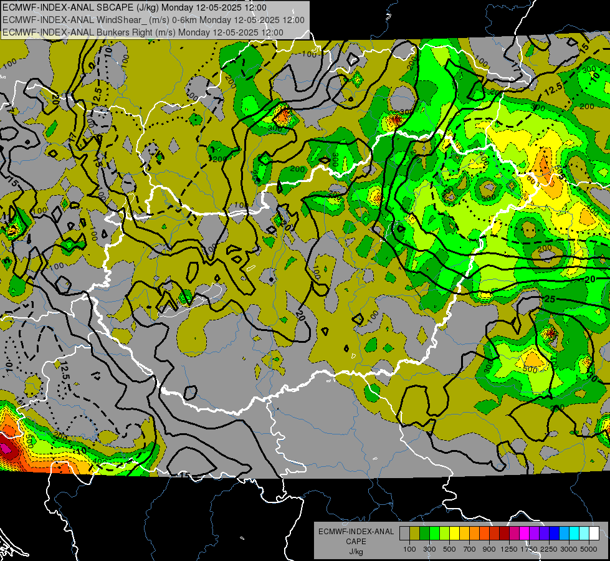The width and height of the screenshot is (610, 561).
Task: Click the "5000" legend scale value
Action: coord(589,549)
